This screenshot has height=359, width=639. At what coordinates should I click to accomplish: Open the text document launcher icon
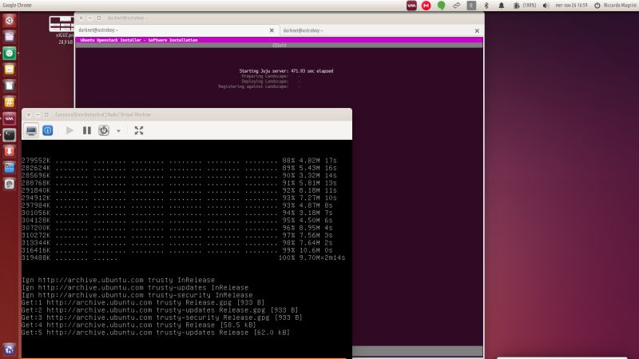[10, 86]
